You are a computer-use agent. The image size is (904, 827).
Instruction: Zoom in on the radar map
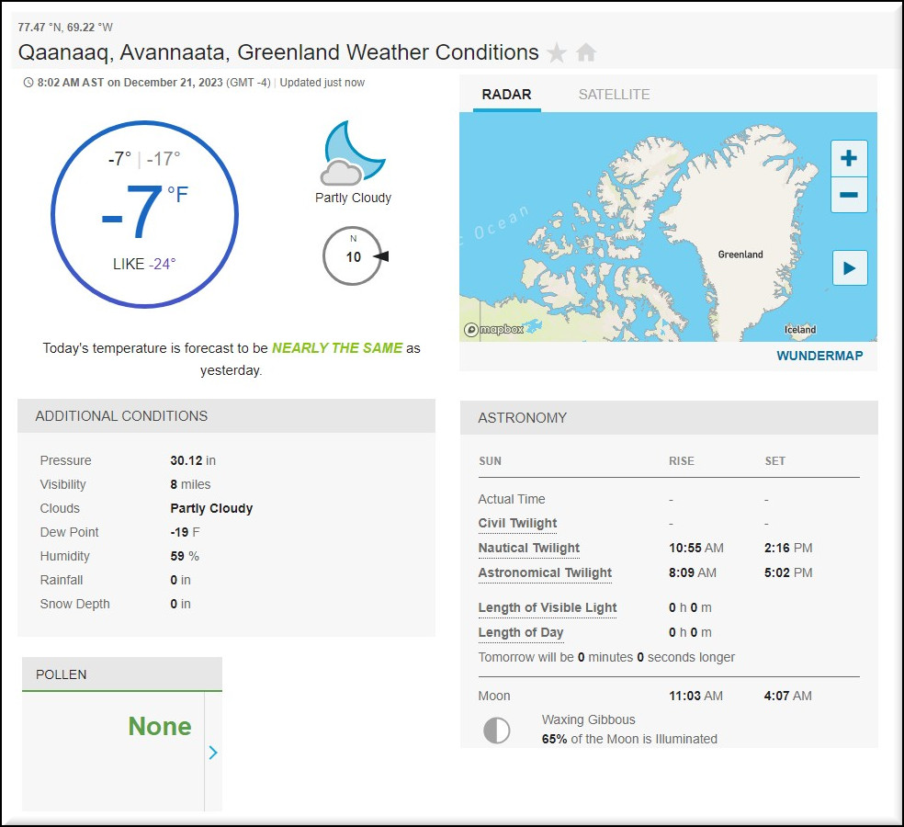pyautogui.click(x=848, y=159)
